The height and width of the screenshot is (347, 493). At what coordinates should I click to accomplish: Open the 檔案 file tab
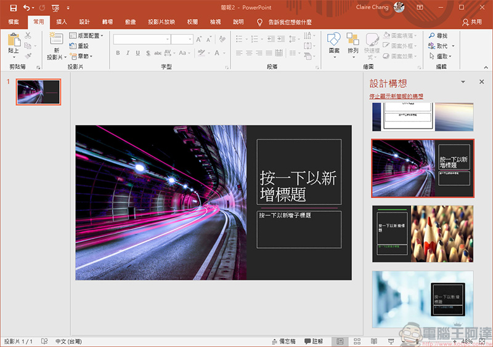pos(14,22)
